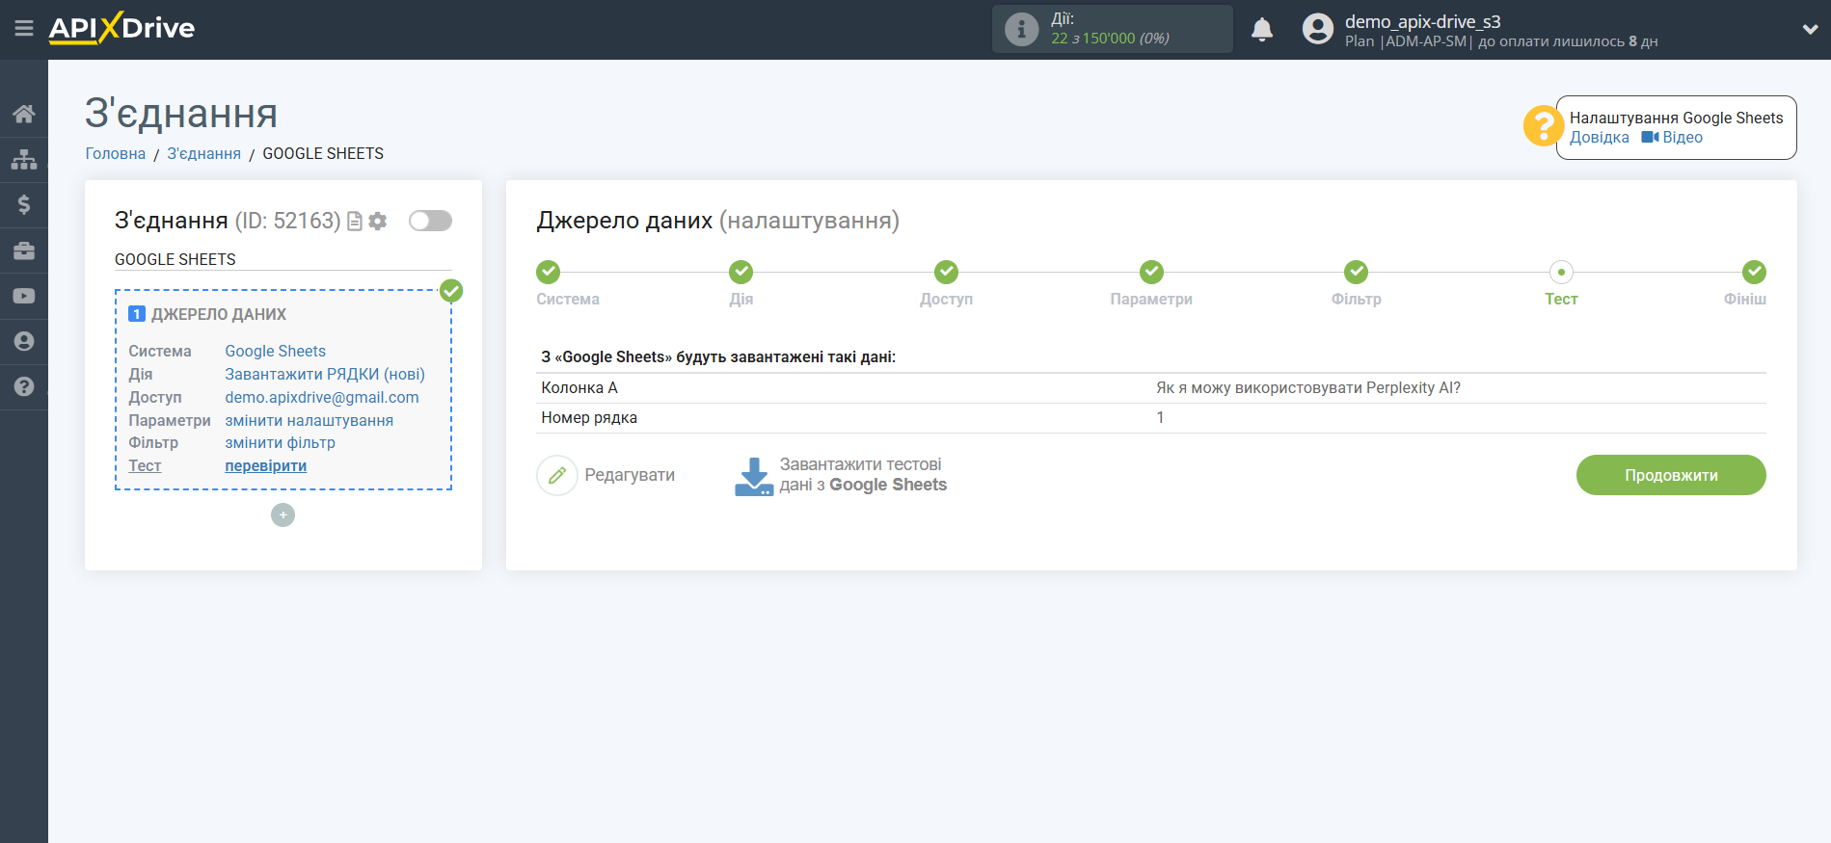
Task: Open the З'єднання breadcrumb link
Action: [x=203, y=154]
